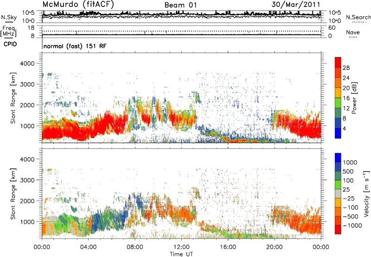Click the '3000' tick in the velocity panel
This screenshot has height=257, width=371.
27,180
